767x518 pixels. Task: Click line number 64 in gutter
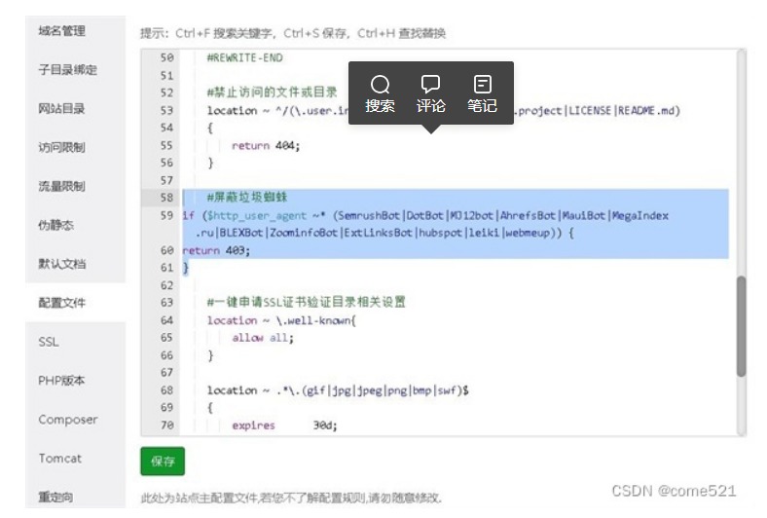166,320
